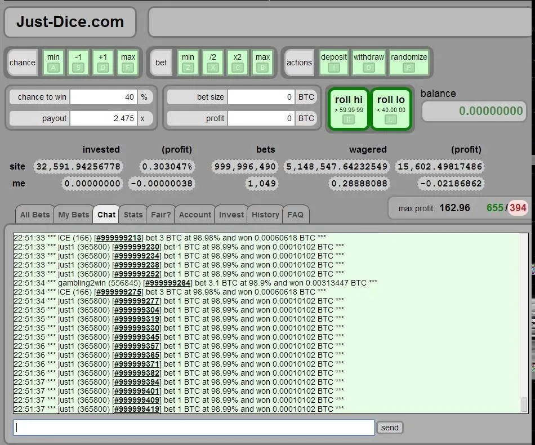Open bet link #999999382
This screenshot has width=535, height=445.
coord(137,373)
